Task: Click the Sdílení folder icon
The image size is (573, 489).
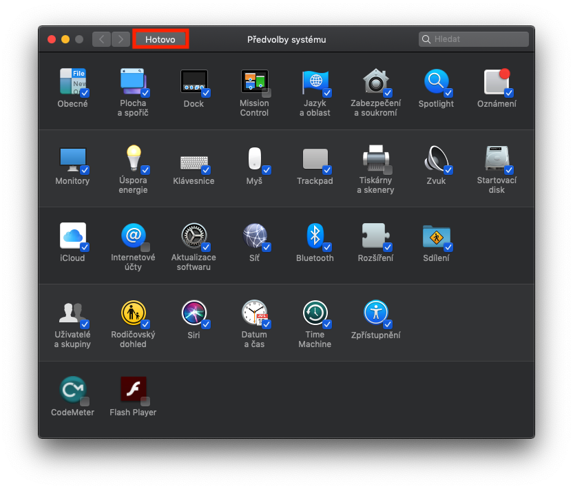Action: [435, 236]
